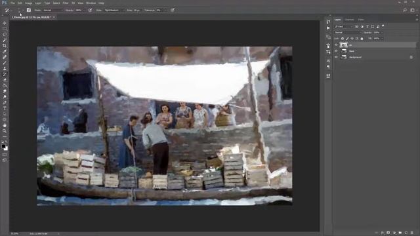Select the Clone Stamp tool
Screen dimensions: 420x236
pos(5,68)
